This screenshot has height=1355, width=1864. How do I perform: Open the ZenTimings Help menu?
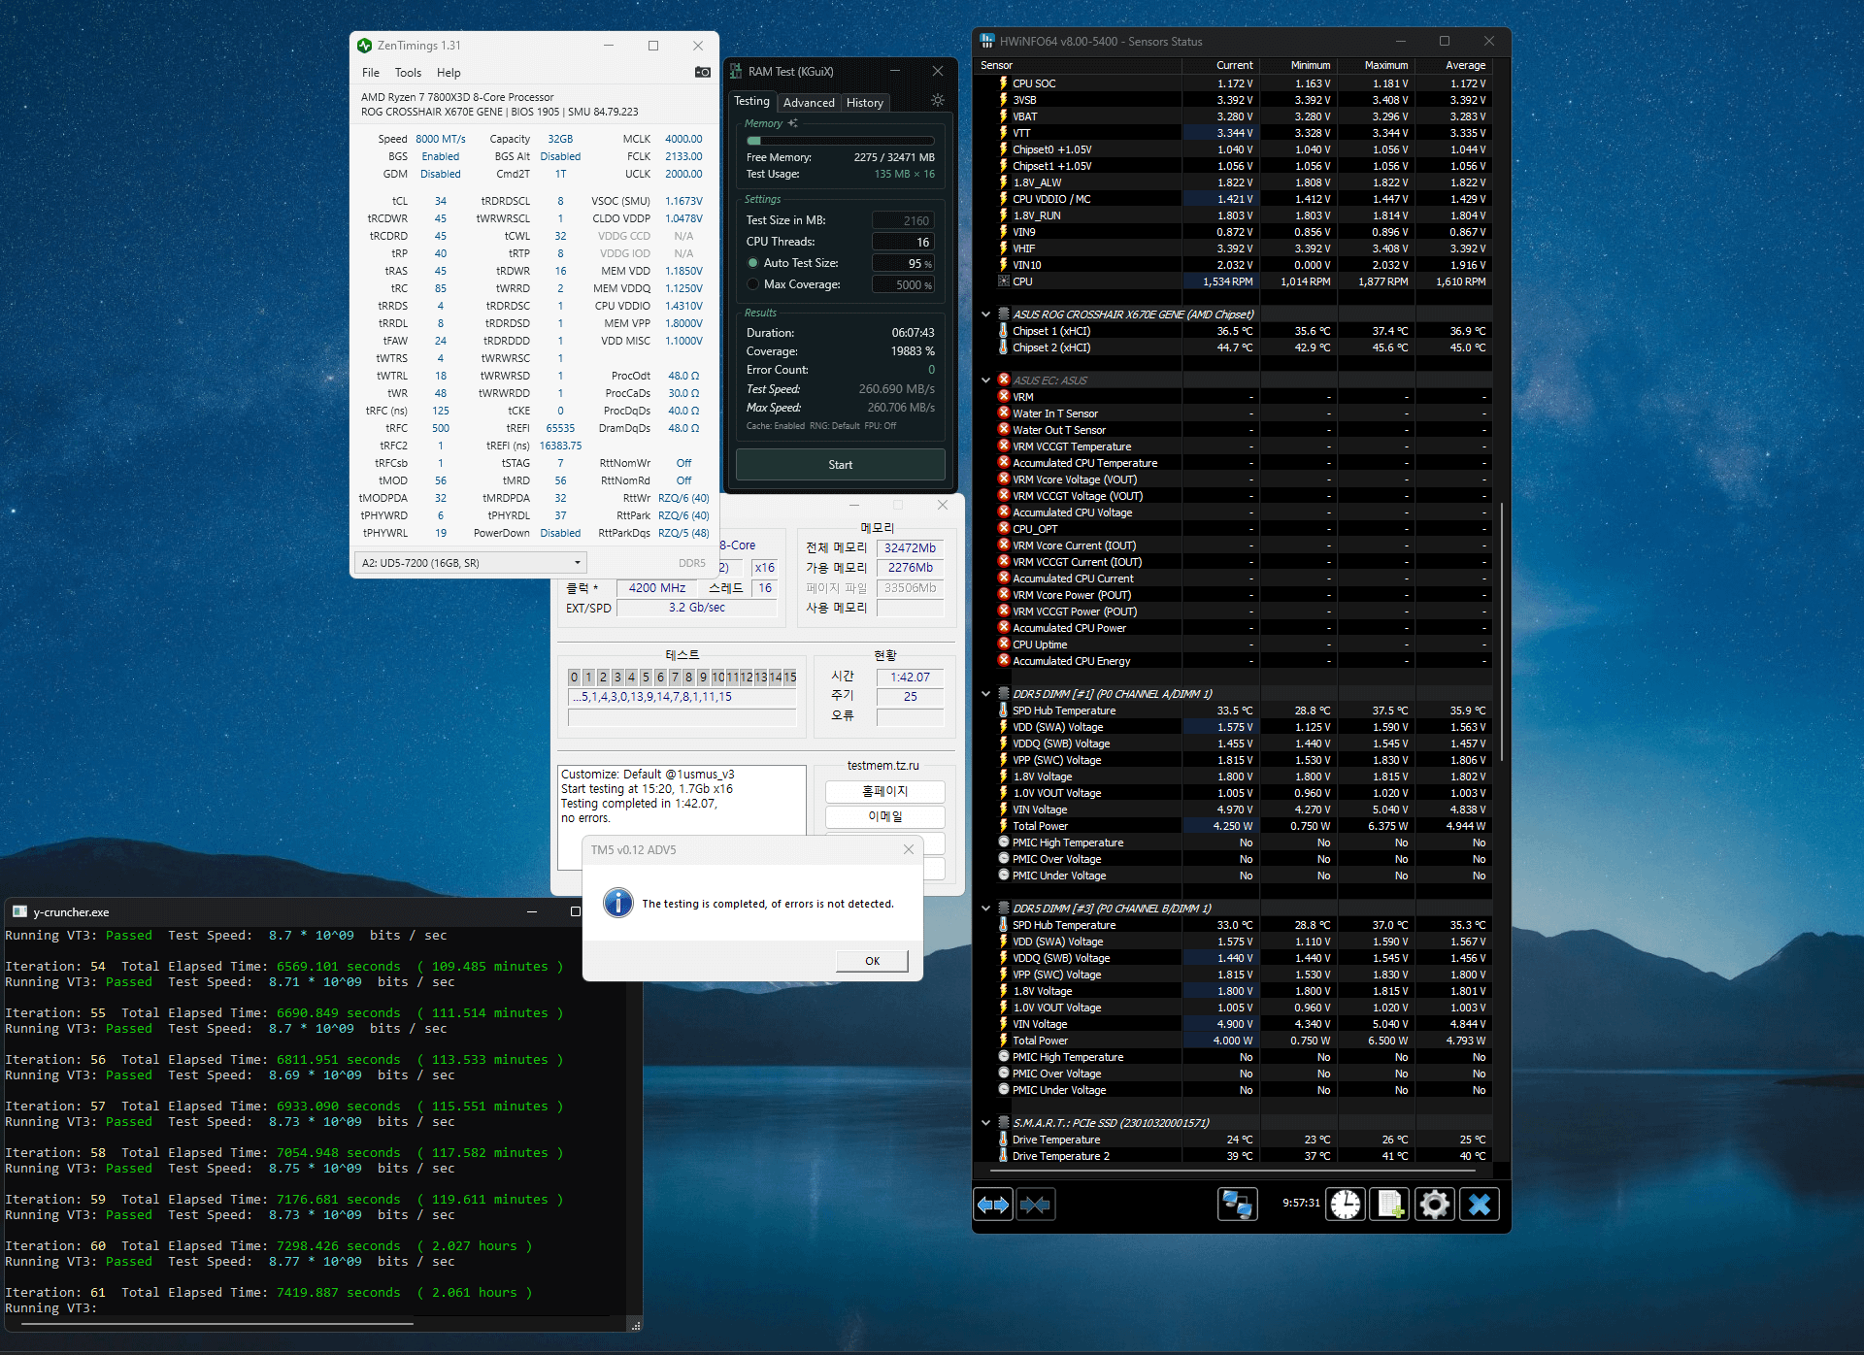(449, 73)
